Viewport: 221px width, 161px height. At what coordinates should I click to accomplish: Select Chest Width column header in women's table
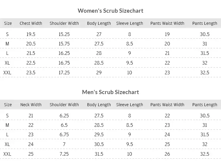tap(31, 23)
